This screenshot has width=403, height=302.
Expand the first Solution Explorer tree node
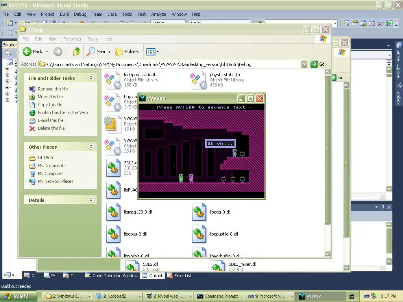7,68
